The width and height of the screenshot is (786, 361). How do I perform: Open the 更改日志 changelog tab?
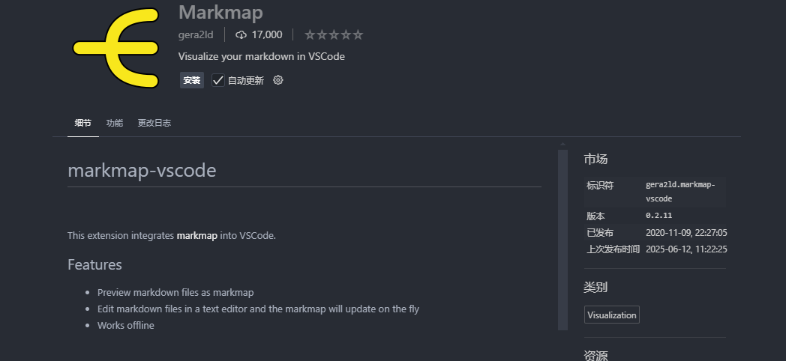[x=154, y=123]
